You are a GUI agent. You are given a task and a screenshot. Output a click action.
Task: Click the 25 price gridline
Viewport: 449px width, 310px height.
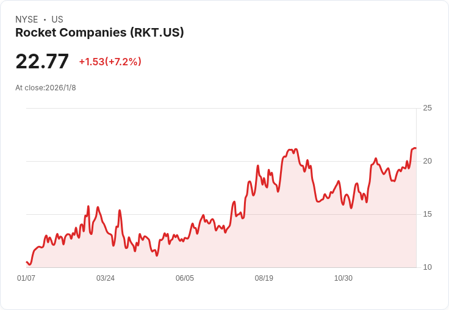point(221,108)
